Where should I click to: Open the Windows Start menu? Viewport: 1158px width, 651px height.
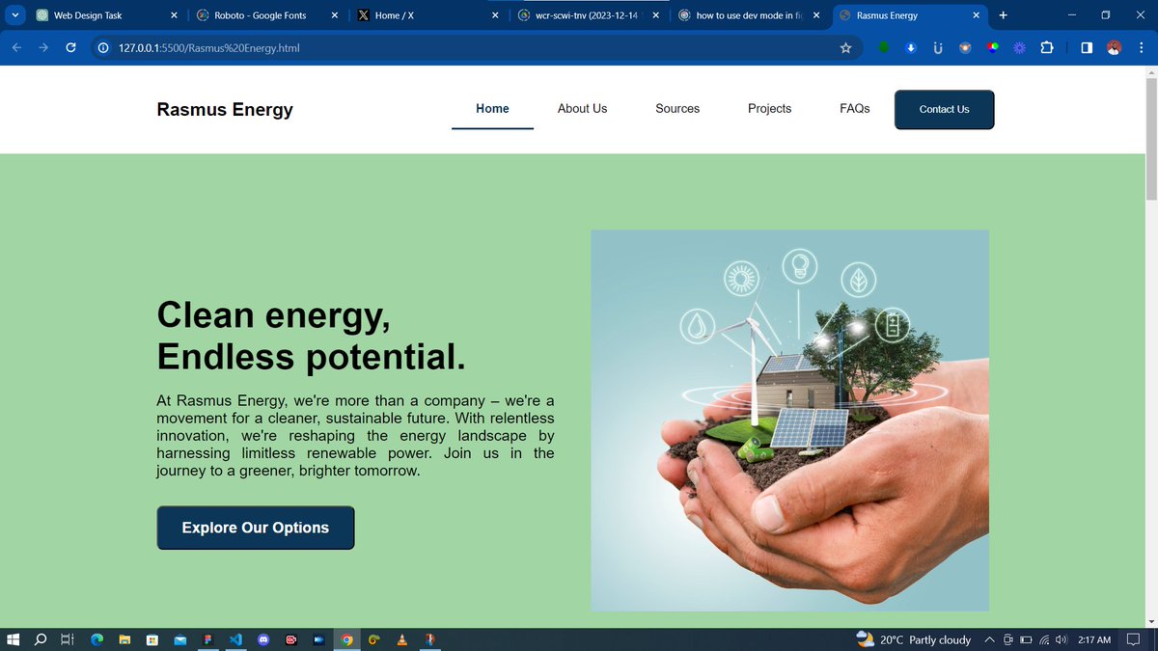[x=14, y=639]
